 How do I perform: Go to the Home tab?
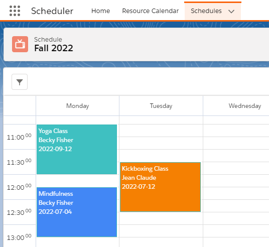coord(100,11)
